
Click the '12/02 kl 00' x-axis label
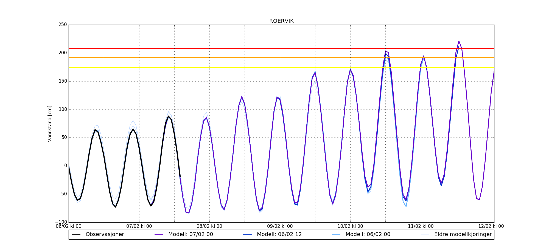pos(491,226)
